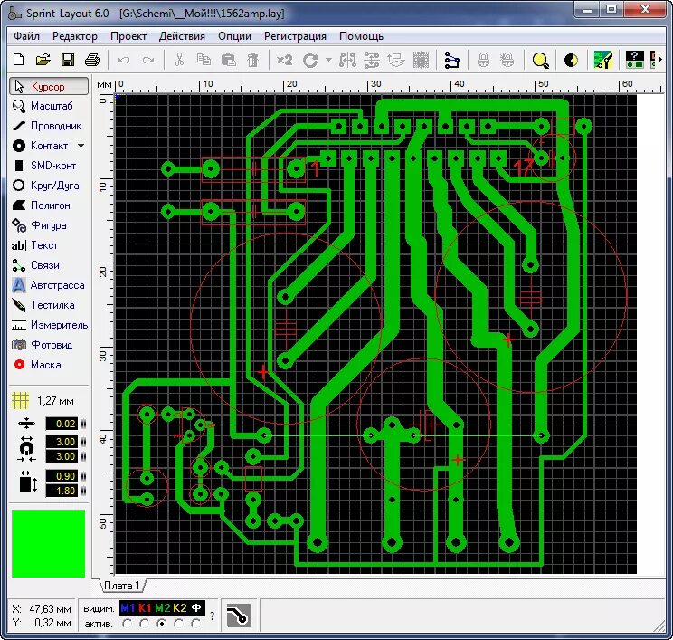Expand the Контакт pad shape dropdown
This screenshot has width=673, height=640.
(x=81, y=146)
